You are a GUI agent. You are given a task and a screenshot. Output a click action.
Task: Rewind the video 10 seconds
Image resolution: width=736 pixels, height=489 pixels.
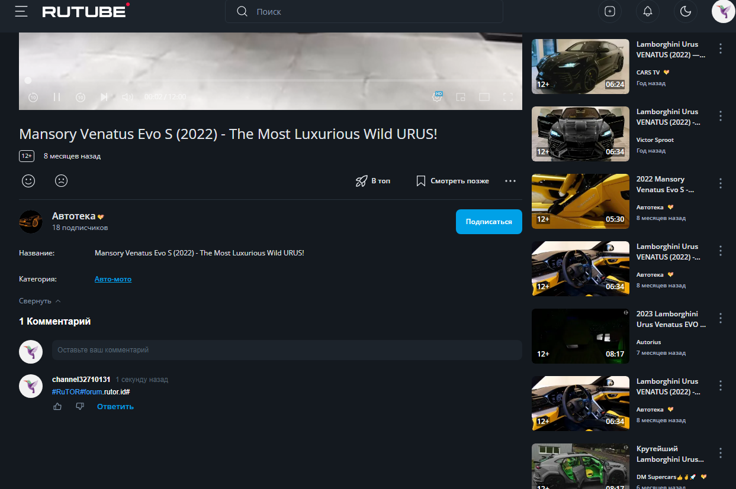33,97
